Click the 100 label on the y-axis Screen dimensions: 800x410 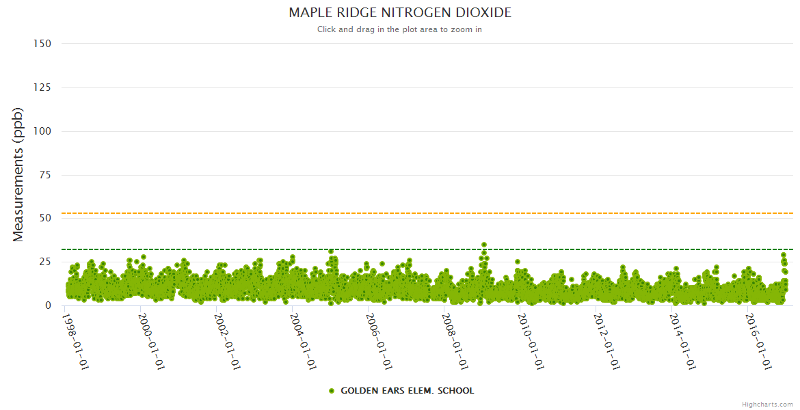(42, 131)
